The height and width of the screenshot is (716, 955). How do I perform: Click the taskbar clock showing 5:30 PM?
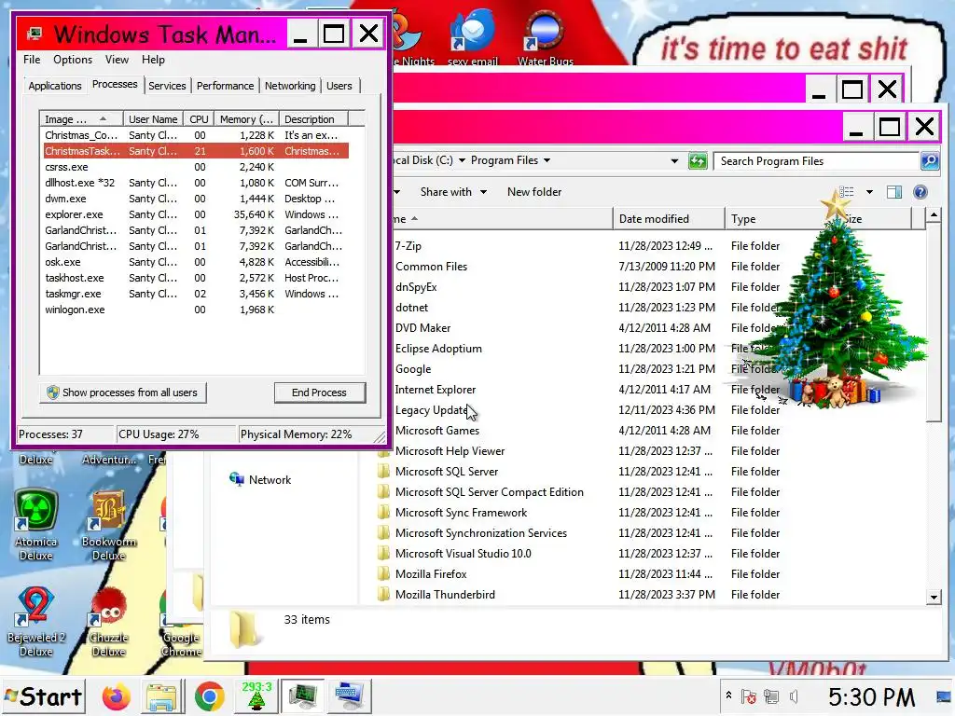[x=871, y=697]
